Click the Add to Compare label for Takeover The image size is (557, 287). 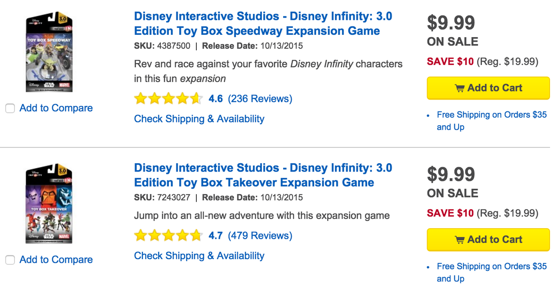pyautogui.click(x=56, y=260)
